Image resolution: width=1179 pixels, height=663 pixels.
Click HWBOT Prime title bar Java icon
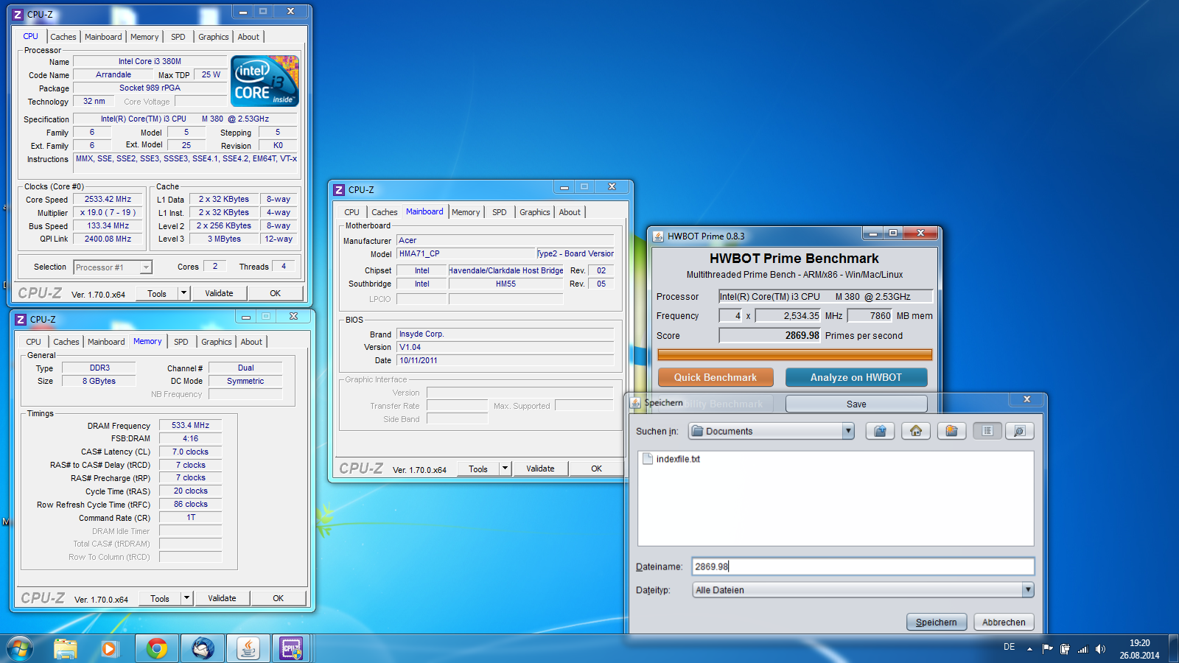click(658, 236)
